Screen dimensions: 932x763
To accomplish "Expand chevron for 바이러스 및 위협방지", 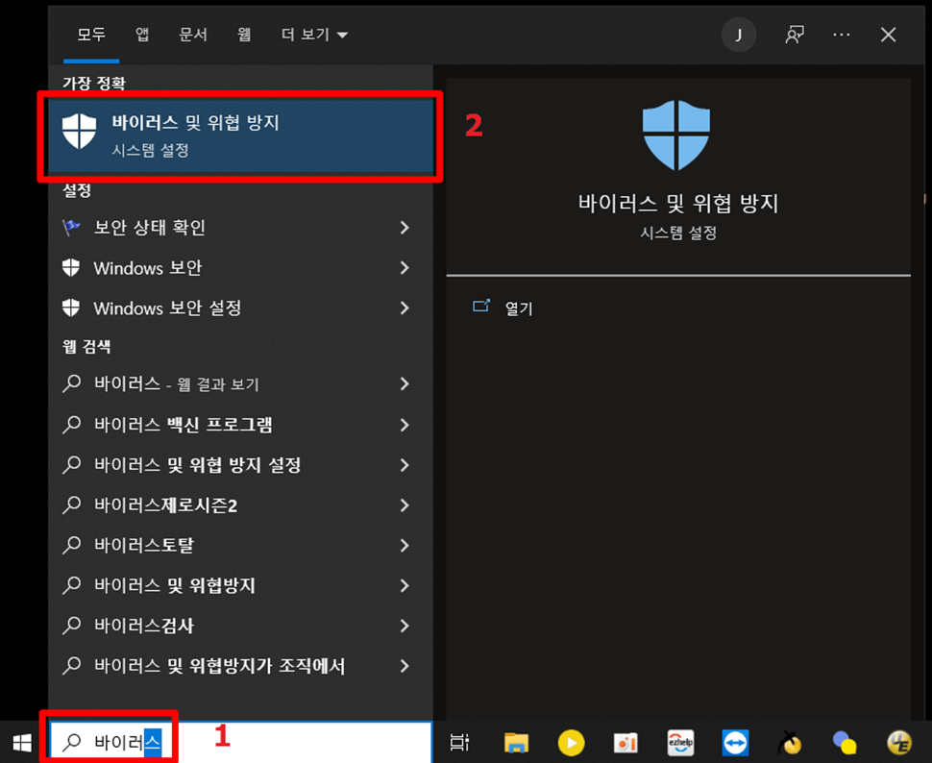I will [405, 585].
